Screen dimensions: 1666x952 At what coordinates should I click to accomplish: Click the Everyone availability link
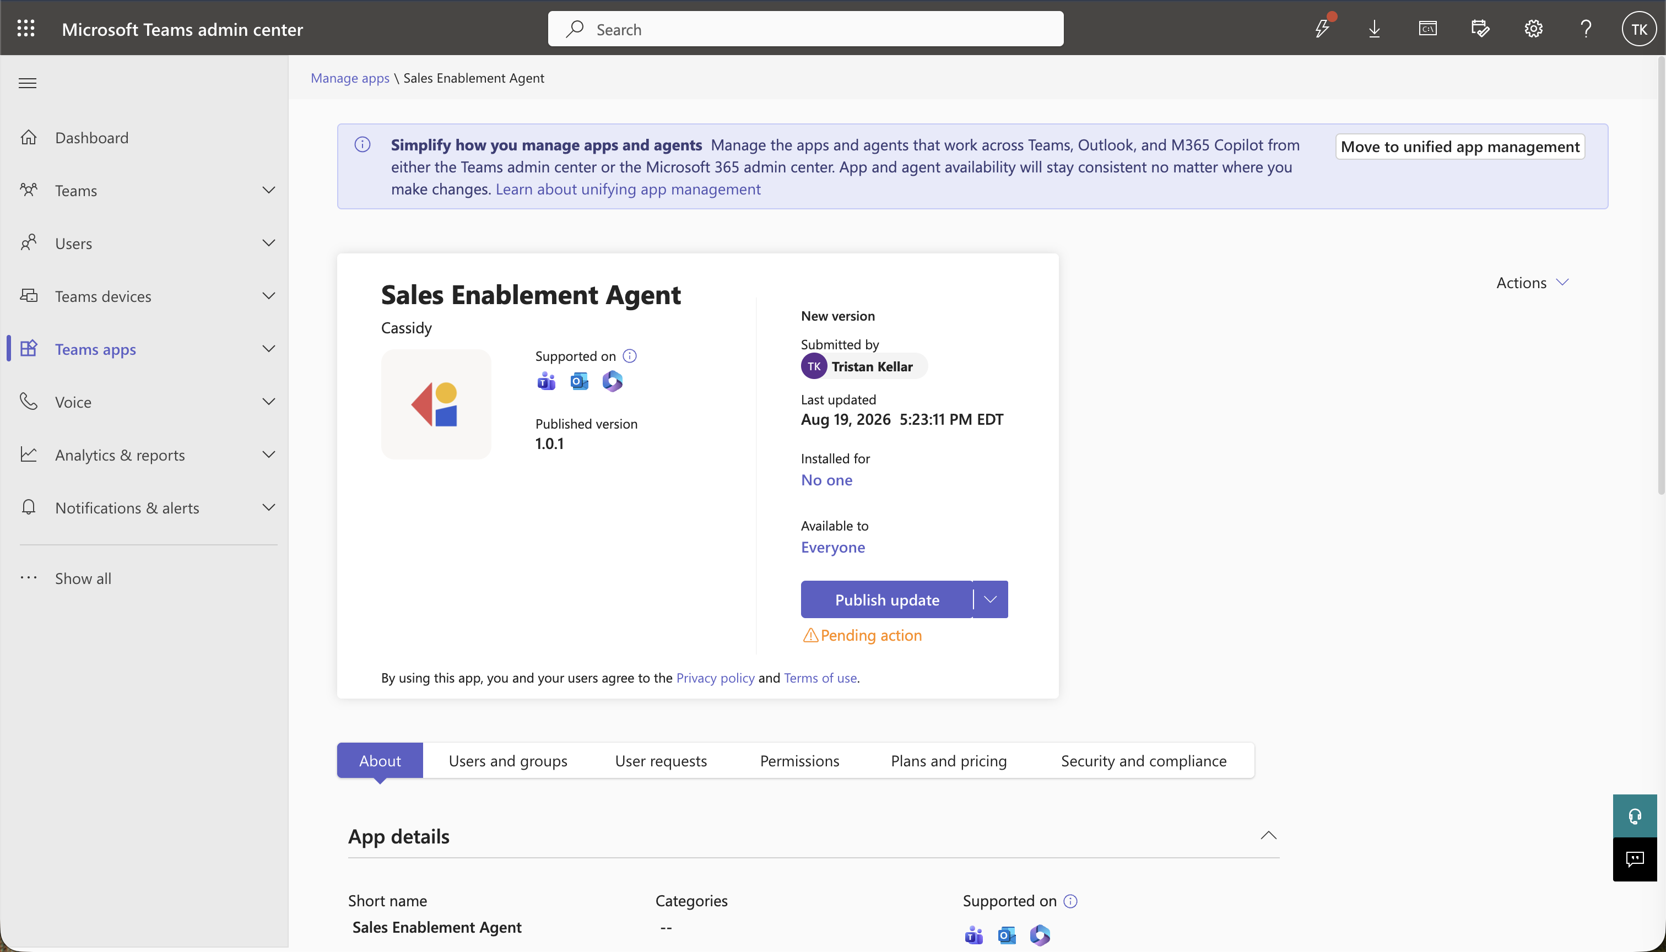[x=833, y=547]
